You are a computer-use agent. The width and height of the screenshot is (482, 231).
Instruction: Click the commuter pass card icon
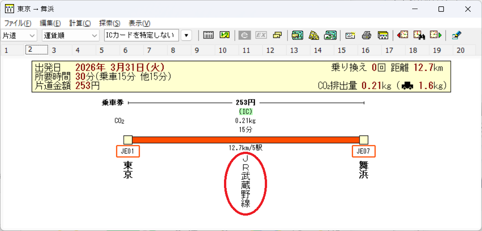pyautogui.click(x=297, y=35)
